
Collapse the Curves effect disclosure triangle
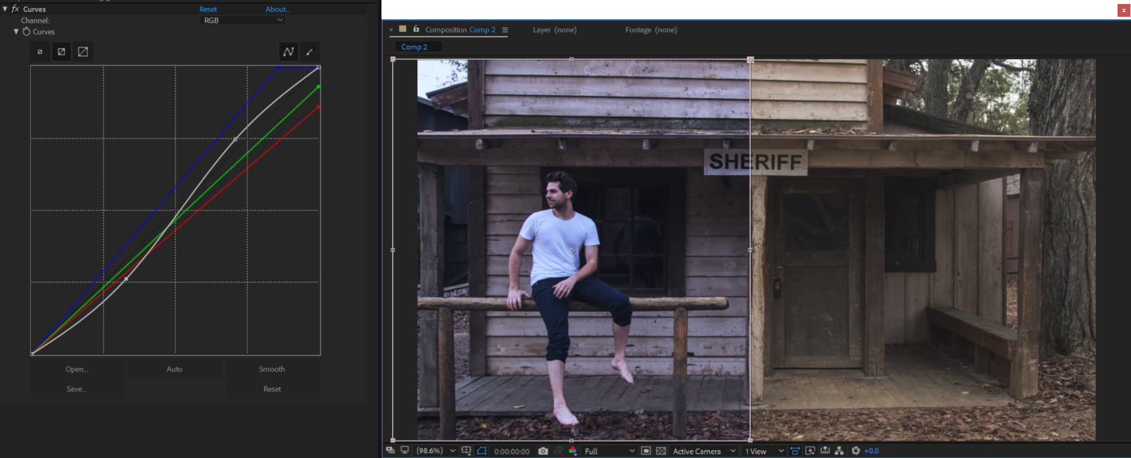click(5, 9)
